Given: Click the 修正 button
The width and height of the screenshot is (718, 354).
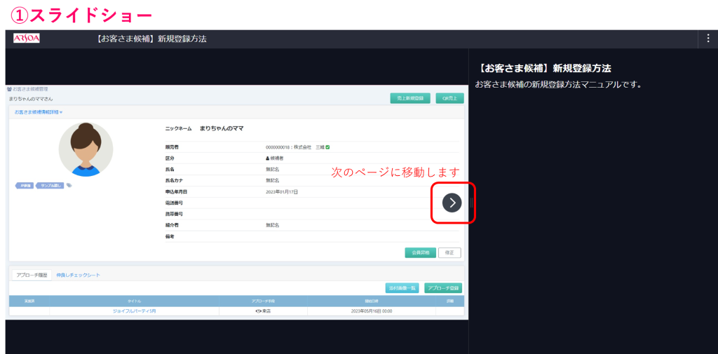Looking at the screenshot, I should (x=449, y=252).
